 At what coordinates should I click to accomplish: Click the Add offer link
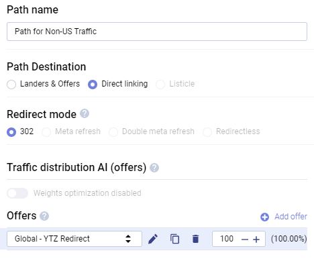coord(291,217)
